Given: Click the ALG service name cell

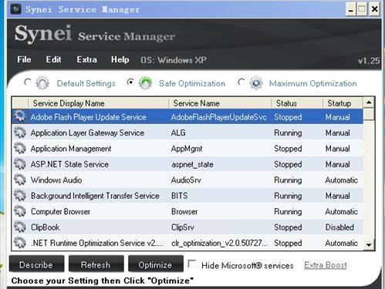Looking at the screenshot, I should coord(178,133).
